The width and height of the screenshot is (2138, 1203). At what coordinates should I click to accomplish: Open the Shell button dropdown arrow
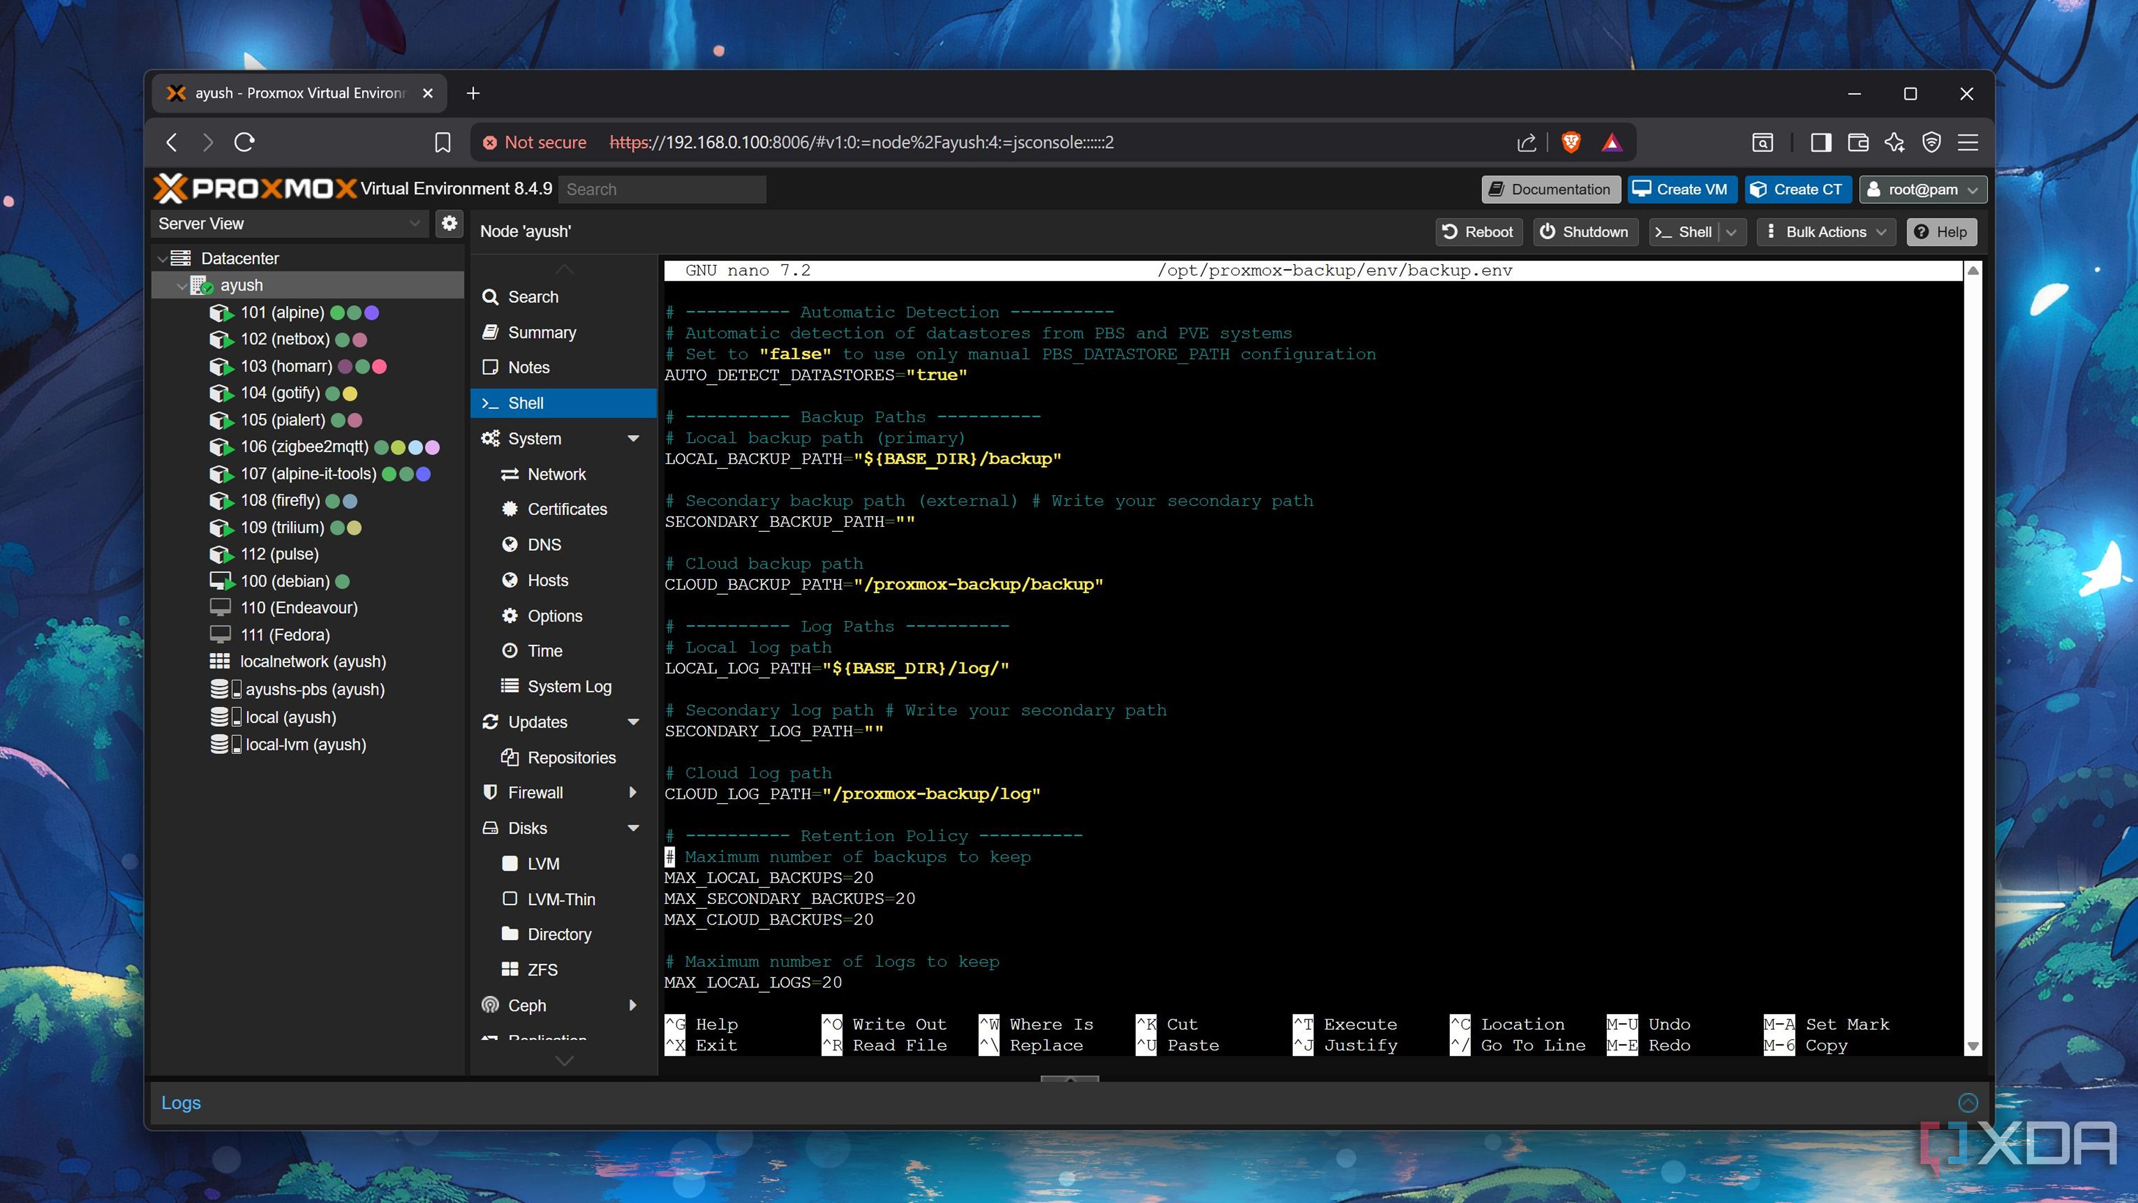pyautogui.click(x=1732, y=232)
